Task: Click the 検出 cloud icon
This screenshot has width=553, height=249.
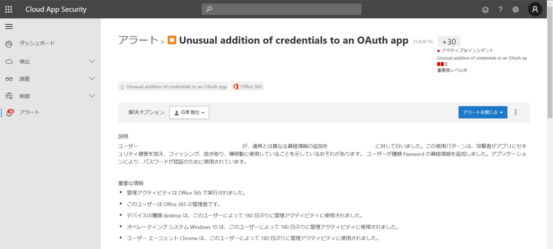Action: coord(9,61)
